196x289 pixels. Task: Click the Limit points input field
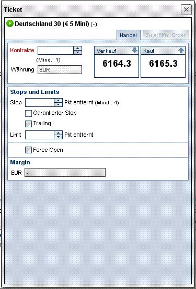coord(40,135)
